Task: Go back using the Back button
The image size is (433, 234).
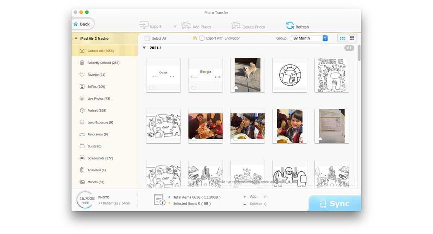Action: click(83, 24)
